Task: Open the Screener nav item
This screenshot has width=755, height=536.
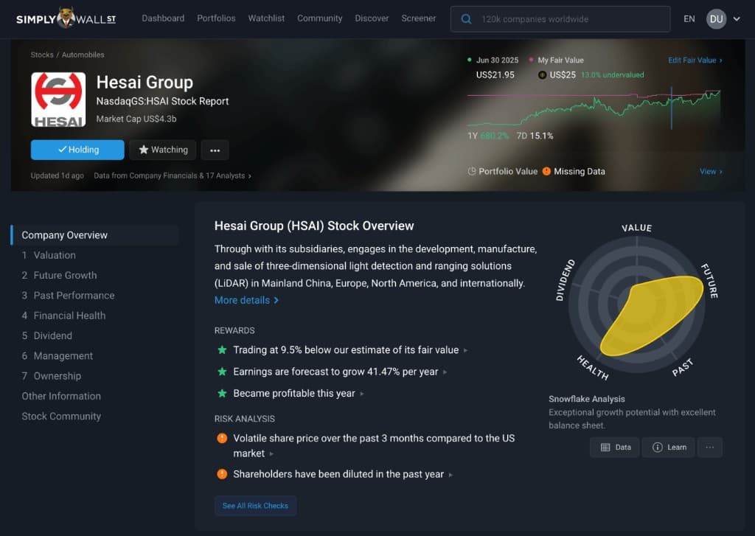Action: [419, 18]
